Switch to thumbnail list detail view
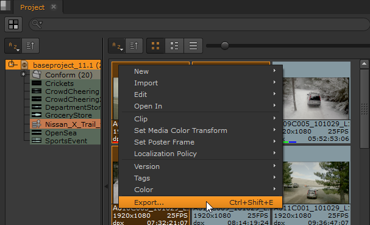 click(174, 46)
